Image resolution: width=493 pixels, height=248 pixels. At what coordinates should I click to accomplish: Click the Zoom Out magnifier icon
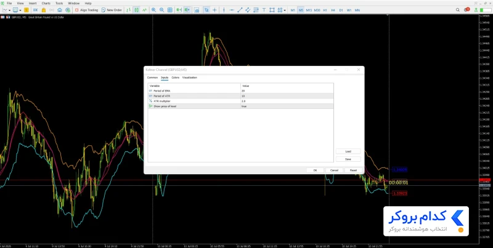click(161, 10)
